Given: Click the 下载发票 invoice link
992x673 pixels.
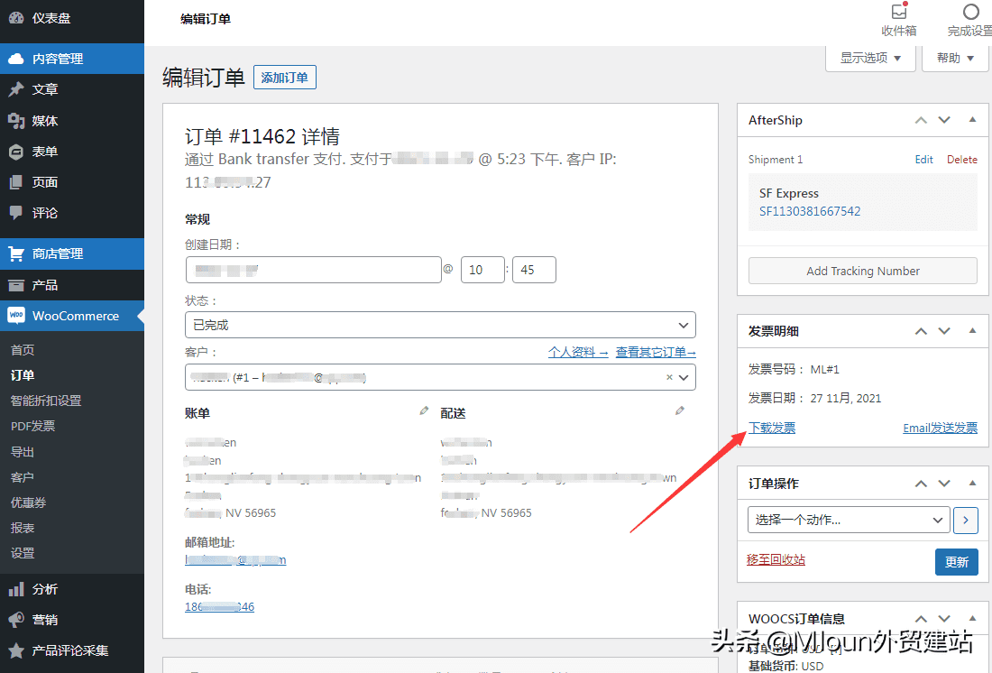Looking at the screenshot, I should (771, 428).
